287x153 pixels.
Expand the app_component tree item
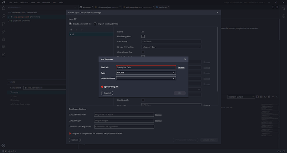(x=9, y=17)
